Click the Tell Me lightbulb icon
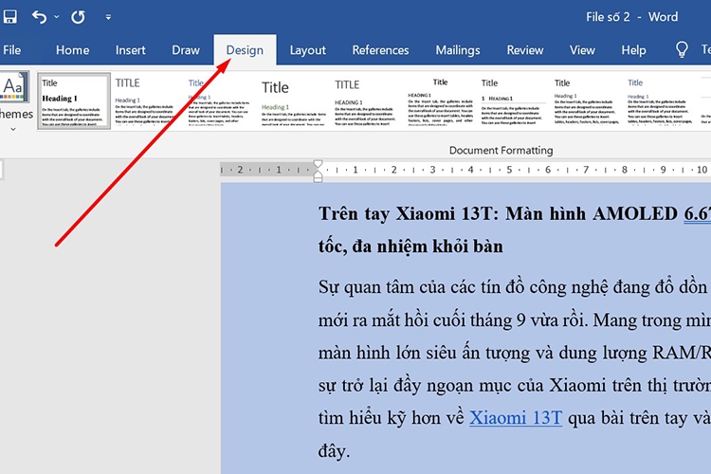711x474 pixels. click(682, 49)
